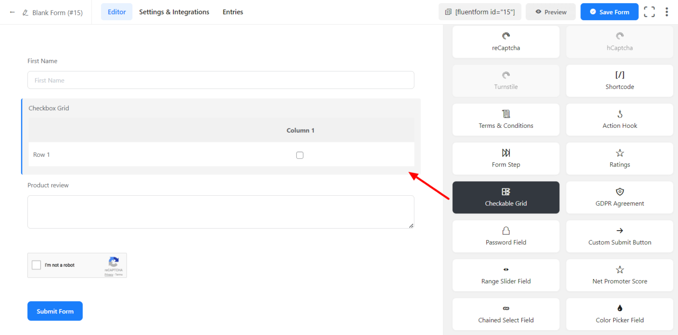This screenshot has width=678, height=335.
Task: Click inside the First Name input
Action: (221, 80)
